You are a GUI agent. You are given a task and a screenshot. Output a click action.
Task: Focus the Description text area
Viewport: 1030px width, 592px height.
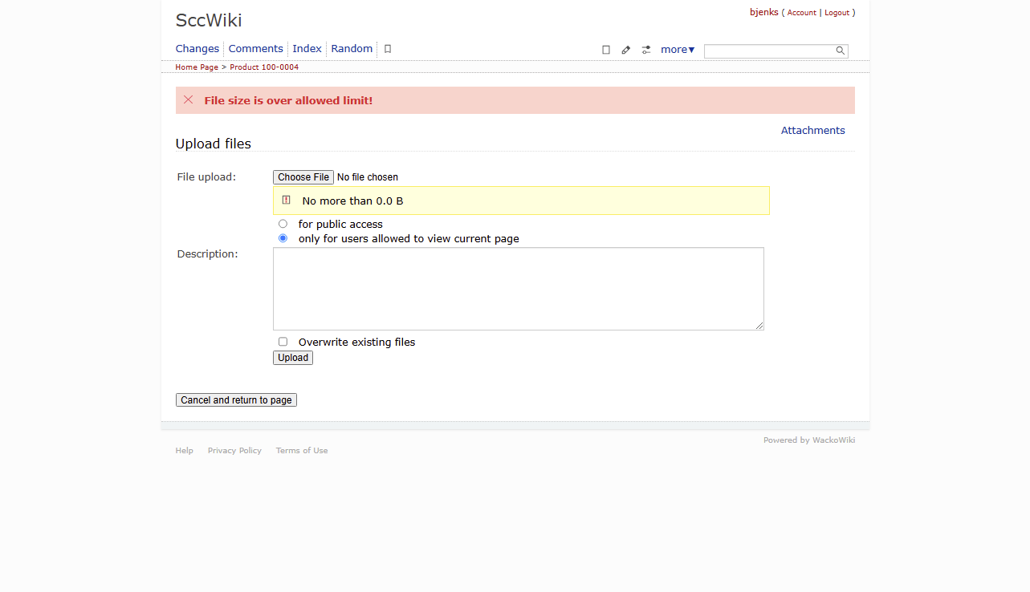[518, 289]
